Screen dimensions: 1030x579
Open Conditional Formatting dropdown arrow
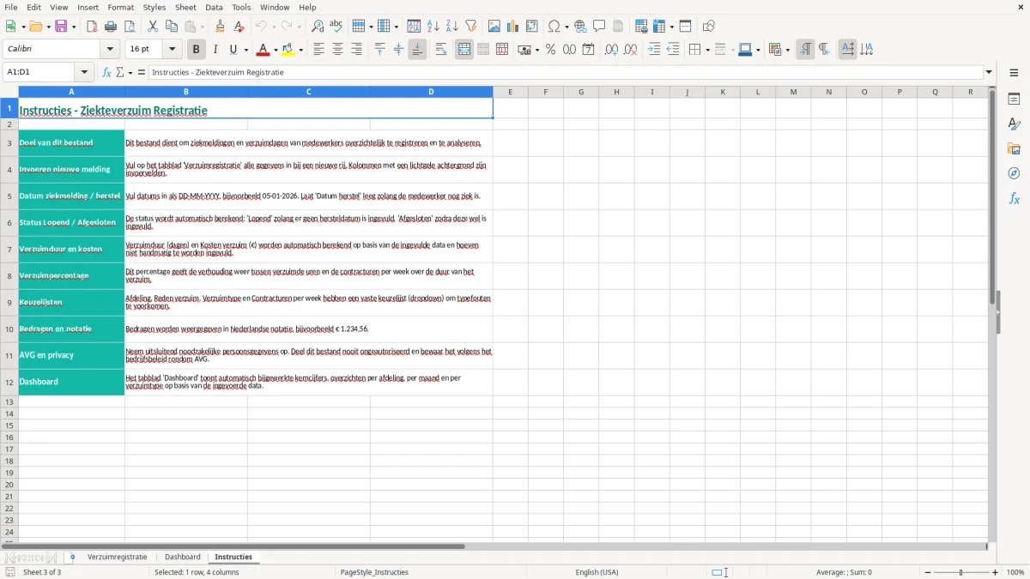[x=787, y=50]
